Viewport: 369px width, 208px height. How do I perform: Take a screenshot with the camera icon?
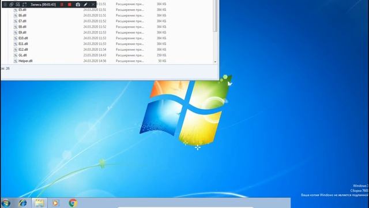pos(78,5)
